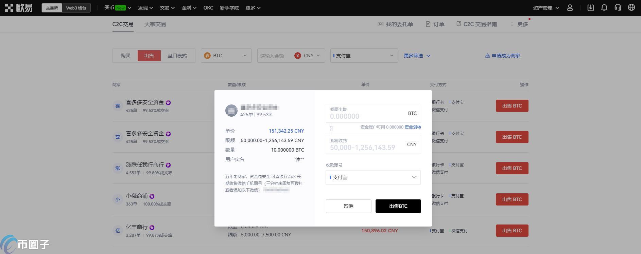Open the download app icon
This screenshot has height=254, width=641.
click(x=591, y=7)
